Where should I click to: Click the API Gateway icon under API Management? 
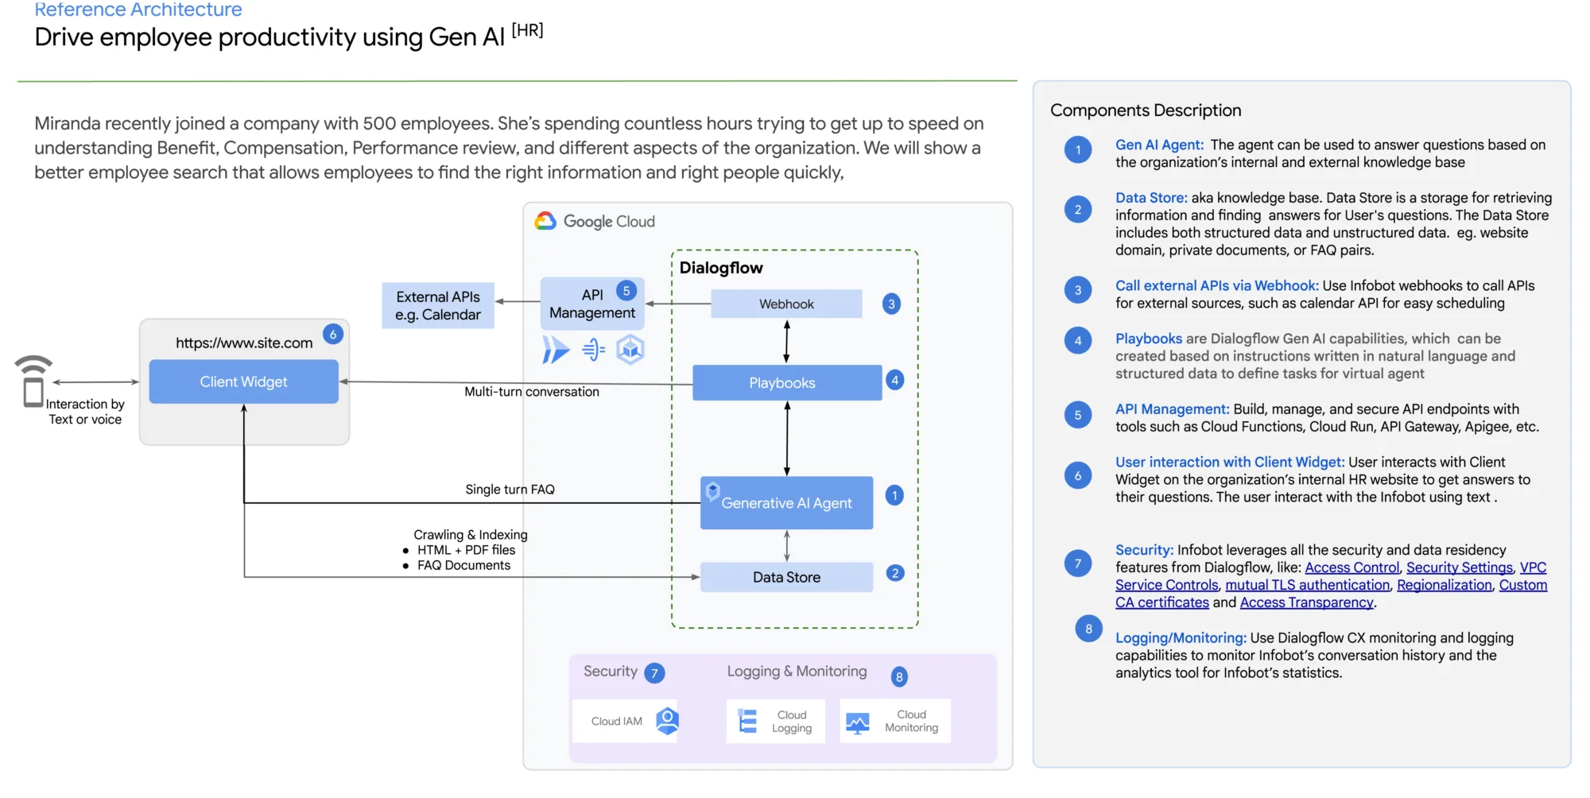tap(593, 349)
